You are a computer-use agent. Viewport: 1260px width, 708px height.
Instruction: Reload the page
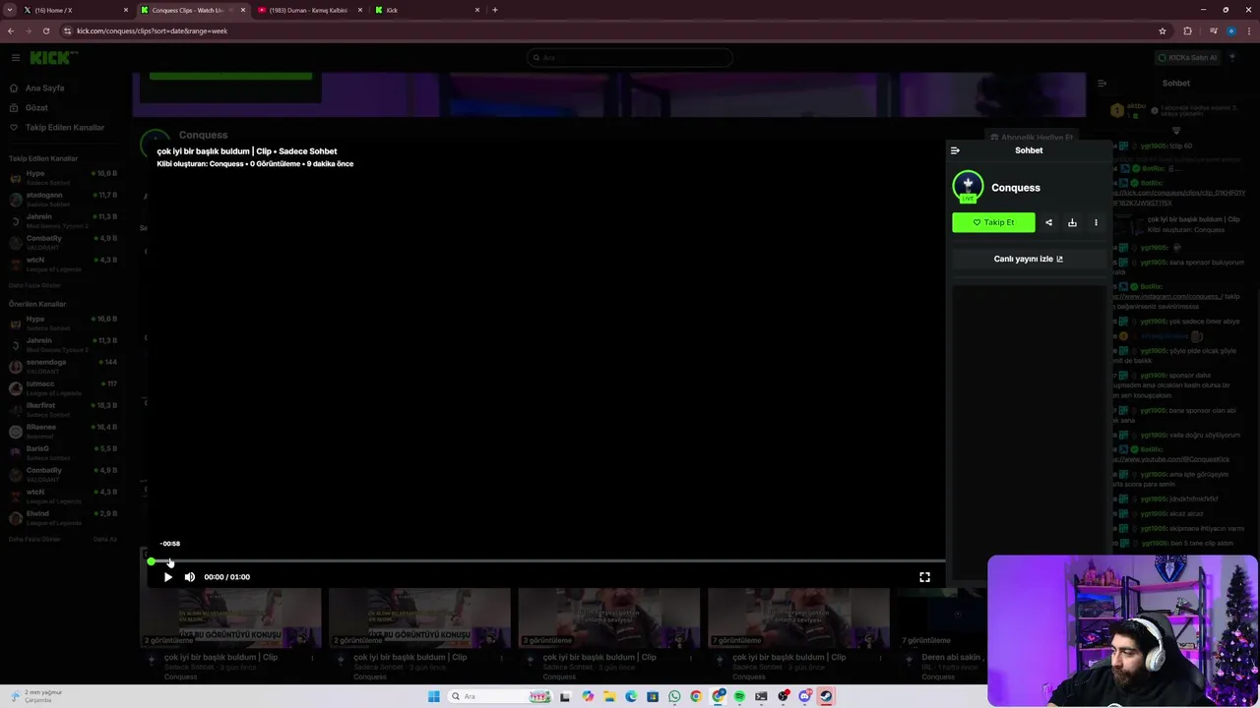(46, 30)
